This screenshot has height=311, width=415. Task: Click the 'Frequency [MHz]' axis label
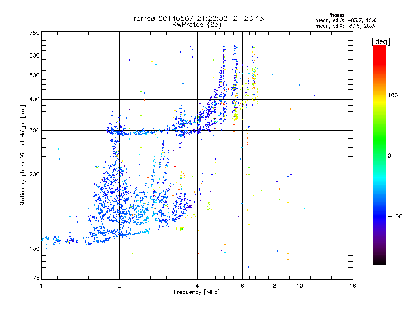(x=197, y=292)
